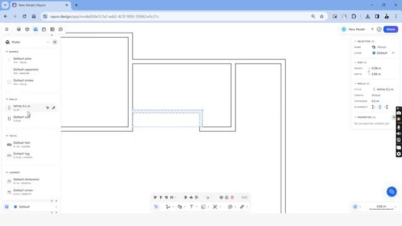402x226 pixels.
Task: Set wall alignment to center
Action: click(380, 107)
